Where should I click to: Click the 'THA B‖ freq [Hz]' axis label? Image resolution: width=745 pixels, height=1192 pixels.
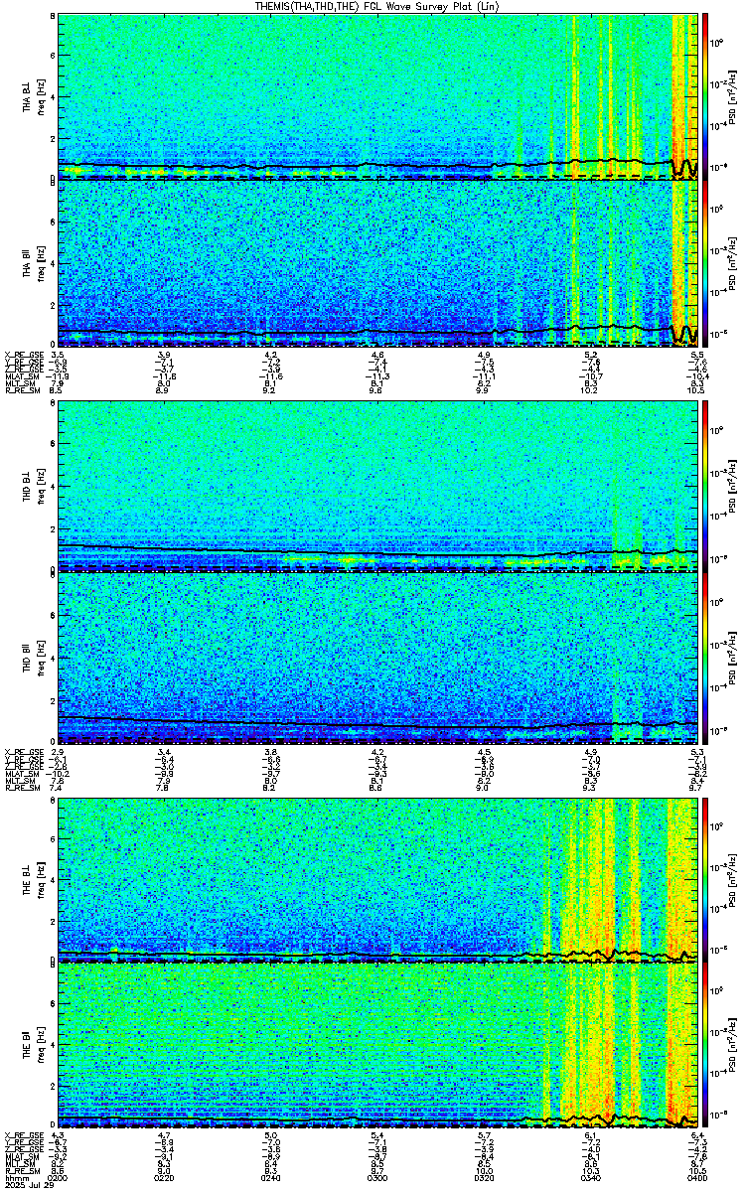point(33,263)
